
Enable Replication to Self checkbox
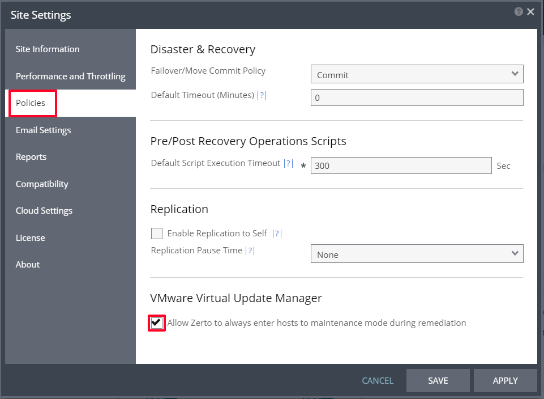tap(157, 234)
